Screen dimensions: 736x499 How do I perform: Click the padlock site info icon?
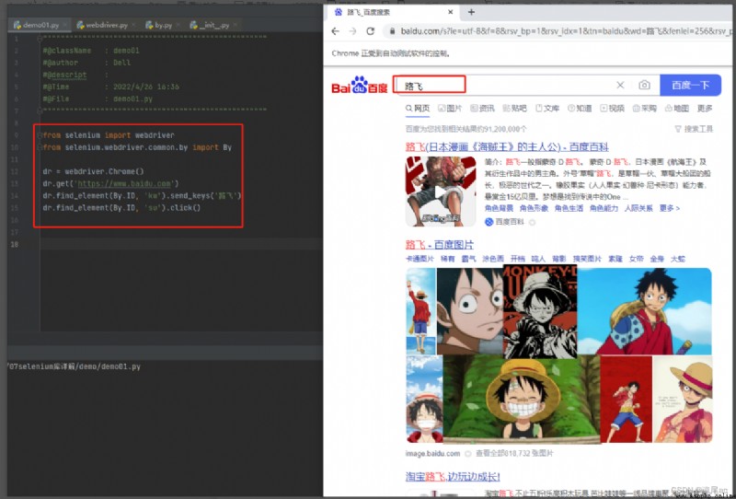[x=392, y=31]
